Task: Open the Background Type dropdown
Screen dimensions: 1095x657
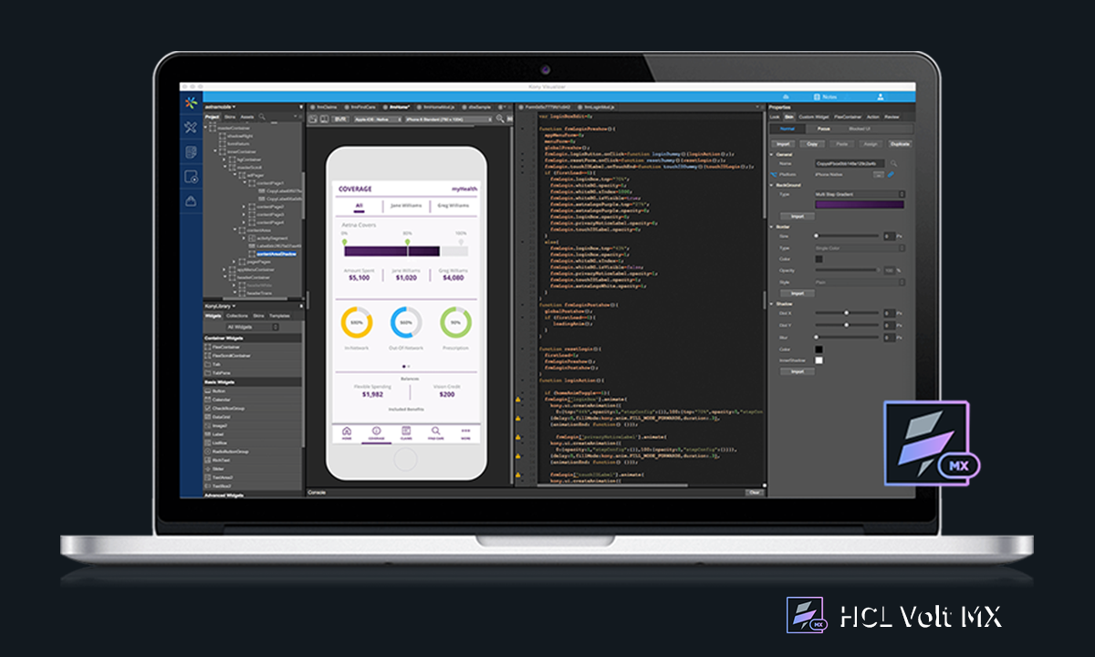Action: coord(860,194)
